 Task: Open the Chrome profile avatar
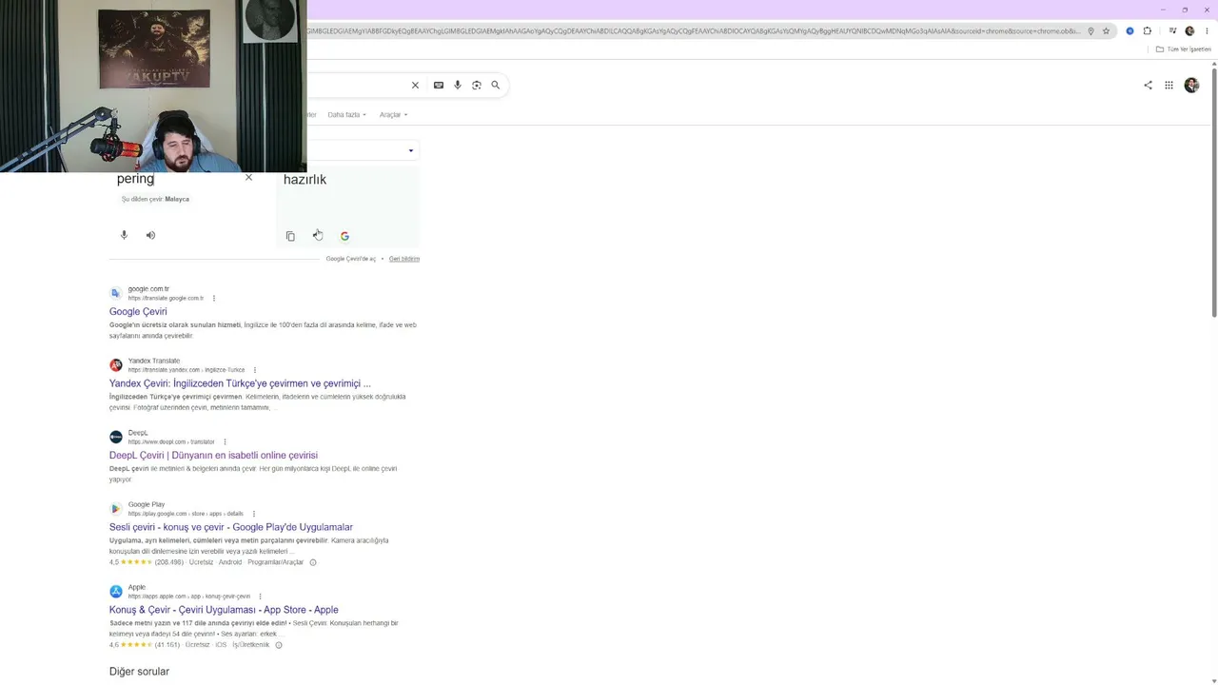1189,31
